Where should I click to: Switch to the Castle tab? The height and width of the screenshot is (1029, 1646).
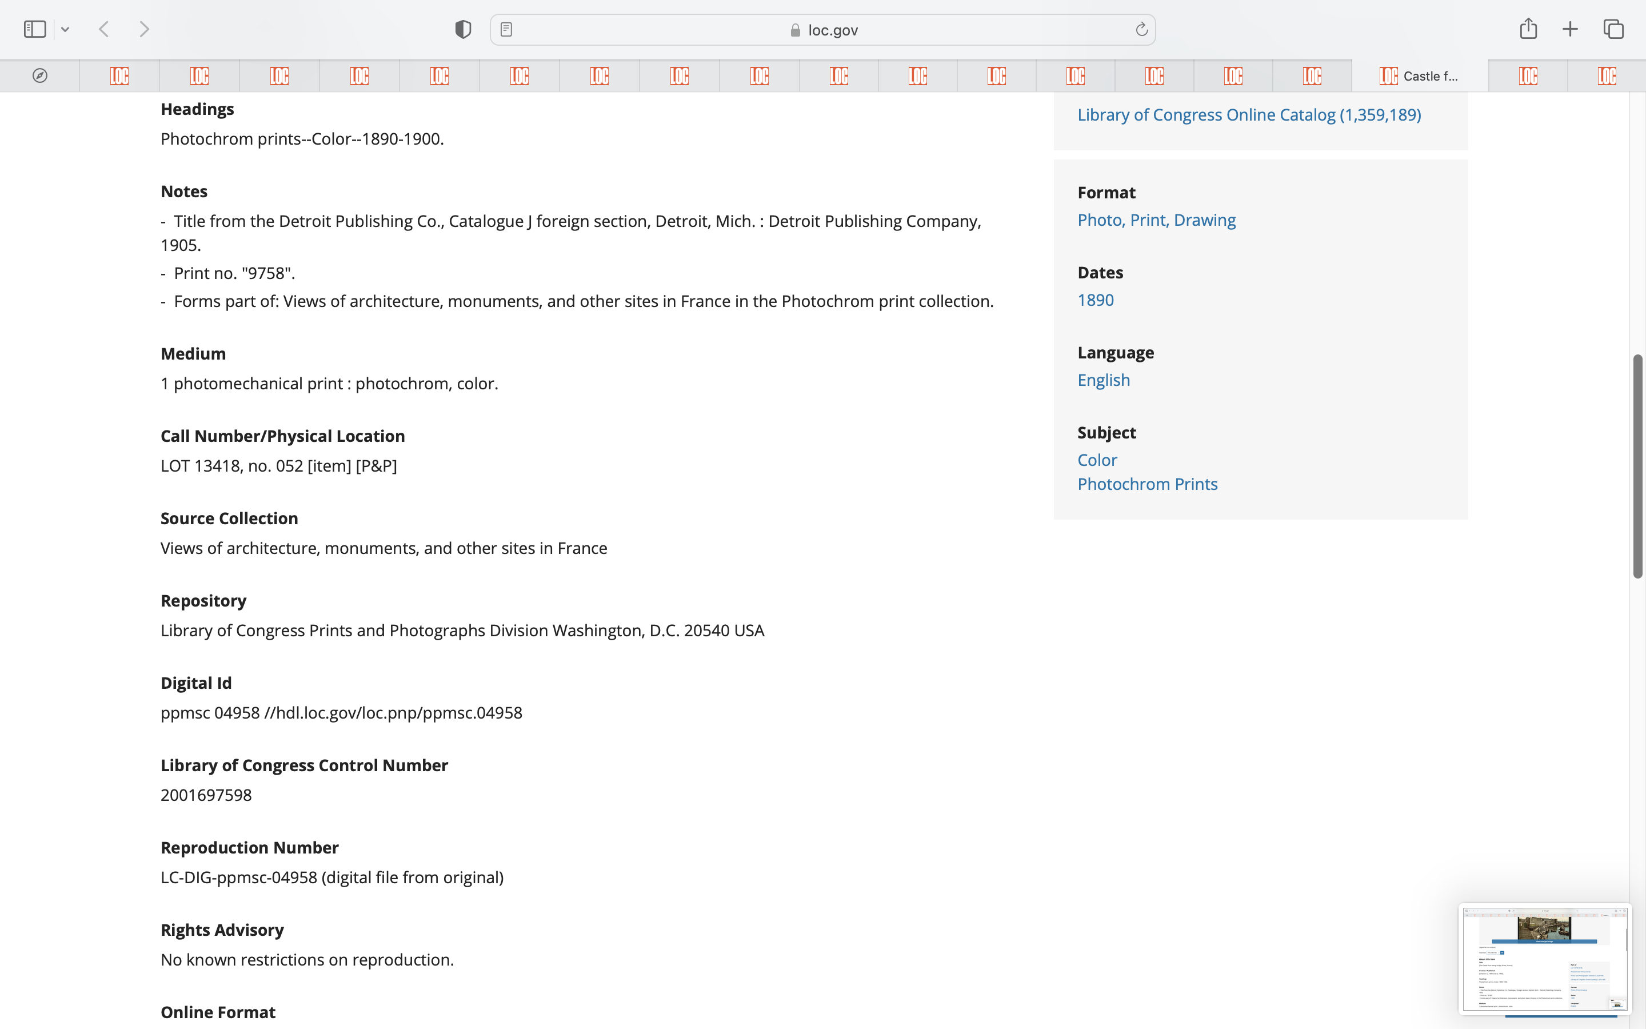click(x=1419, y=75)
